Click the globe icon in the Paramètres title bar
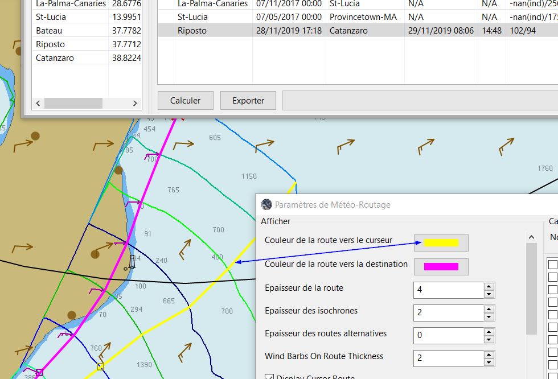This screenshot has width=558, height=379. (x=266, y=204)
